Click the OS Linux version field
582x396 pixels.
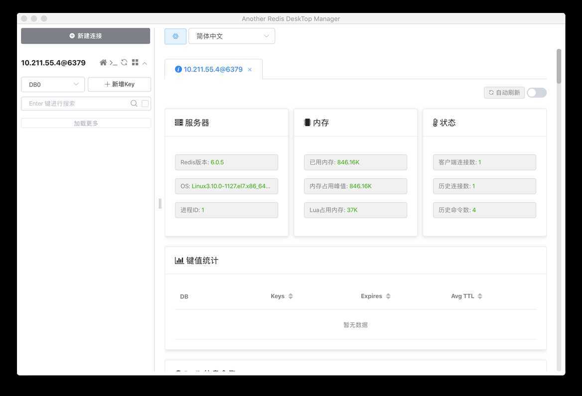(226, 186)
